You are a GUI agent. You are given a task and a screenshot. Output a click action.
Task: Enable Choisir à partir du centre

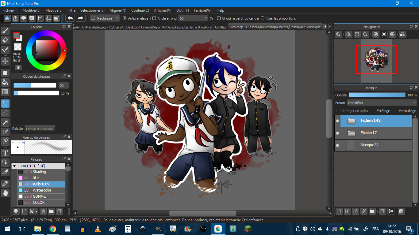pyautogui.click(x=219, y=18)
